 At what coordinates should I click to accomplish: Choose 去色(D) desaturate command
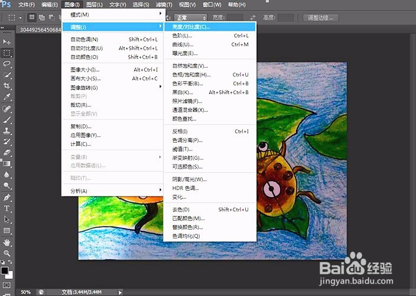(x=210, y=210)
